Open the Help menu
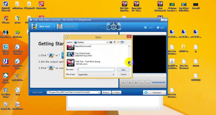This screenshot has width=216, height=115. [162, 27]
